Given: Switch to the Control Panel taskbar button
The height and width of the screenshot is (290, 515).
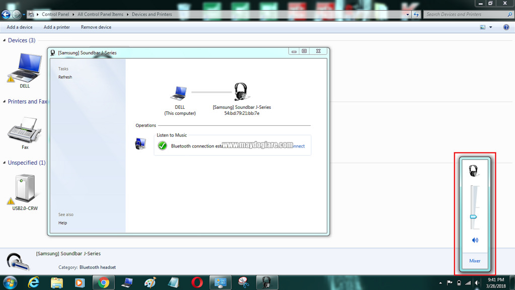Looking at the screenshot, I should point(220,283).
